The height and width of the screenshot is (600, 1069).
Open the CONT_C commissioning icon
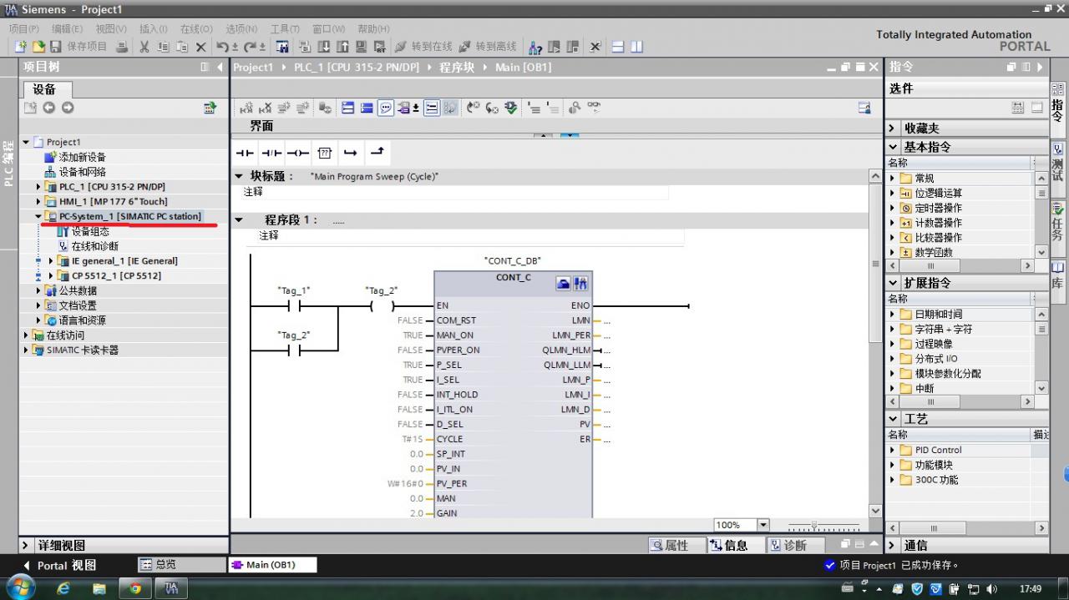580,284
